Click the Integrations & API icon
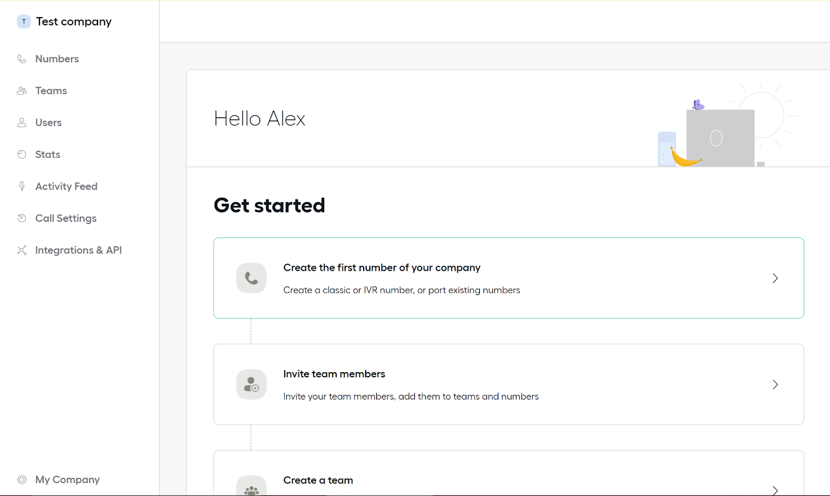 pyautogui.click(x=22, y=250)
